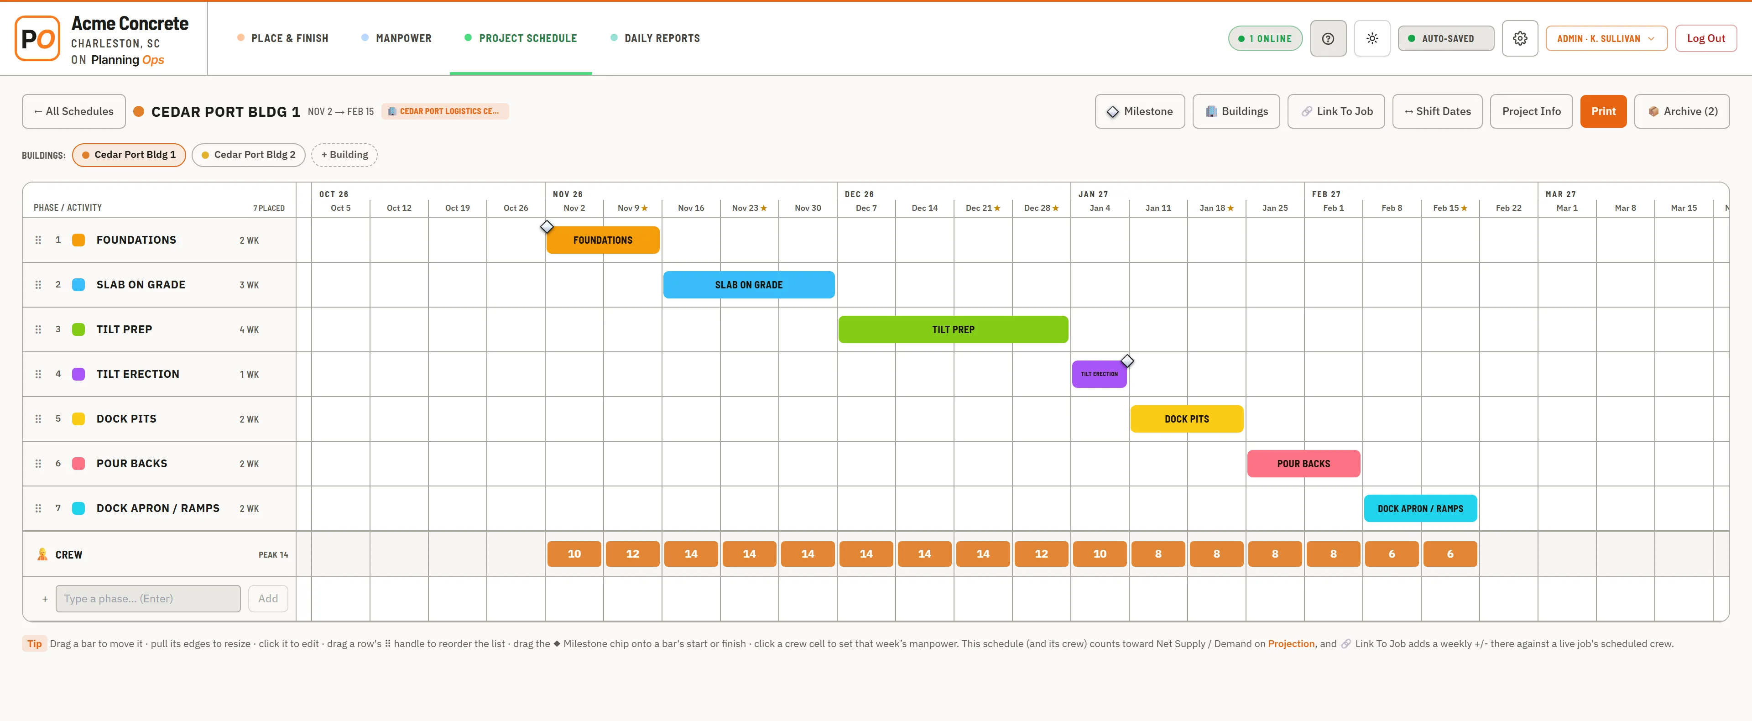Click the Jan 4 crew cell showing 10
This screenshot has height=721, width=1752.
(x=1100, y=554)
